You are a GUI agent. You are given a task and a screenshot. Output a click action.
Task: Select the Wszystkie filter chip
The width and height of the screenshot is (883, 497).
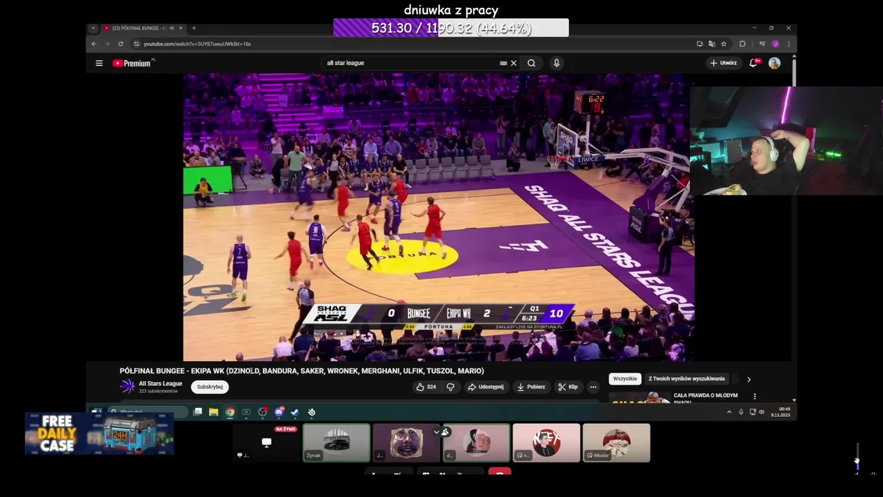(625, 378)
